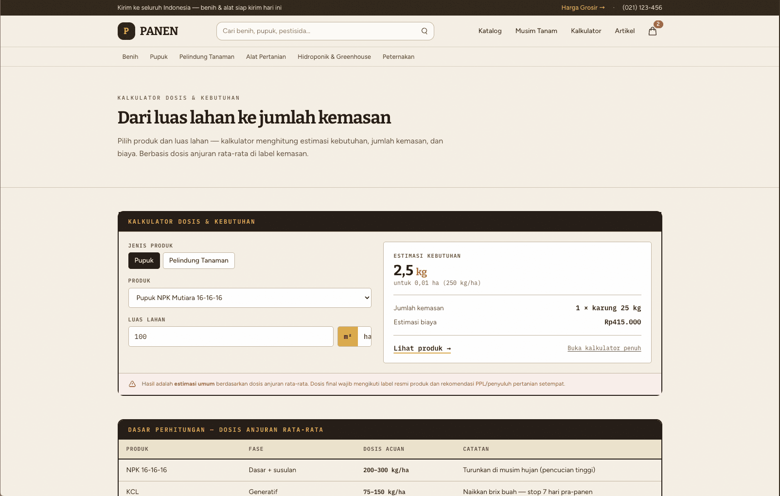
Task: Select the Pupuk product type
Action: (x=144, y=261)
